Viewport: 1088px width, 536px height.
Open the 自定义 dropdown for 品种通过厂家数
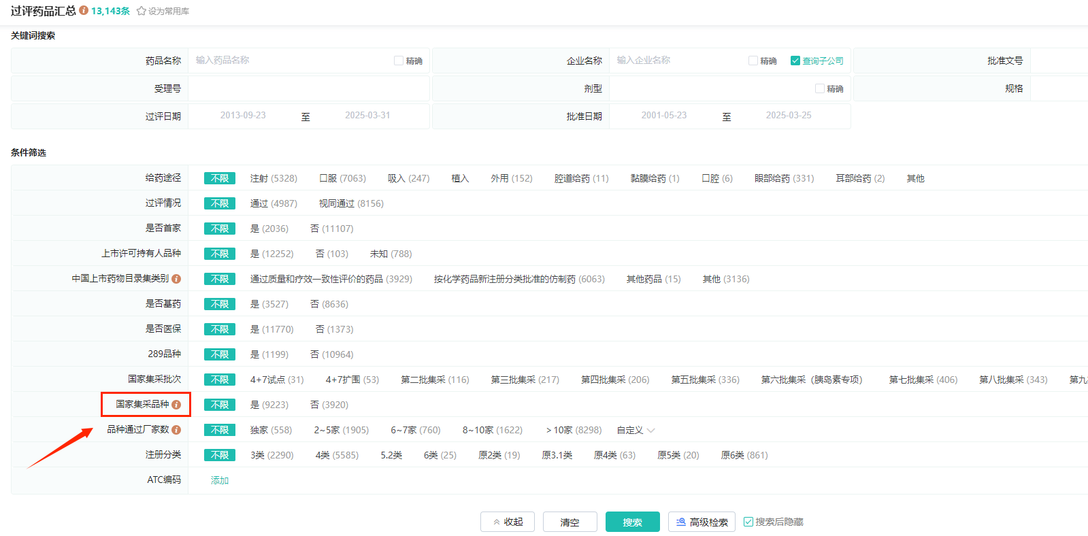[x=636, y=430]
